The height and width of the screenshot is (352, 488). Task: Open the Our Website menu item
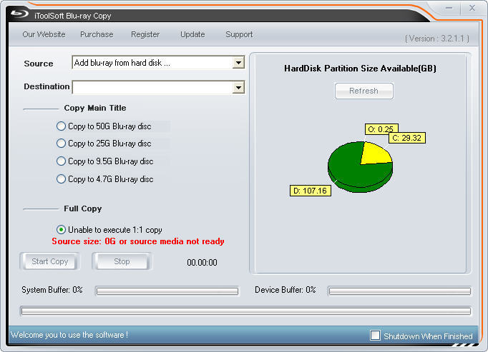44,34
